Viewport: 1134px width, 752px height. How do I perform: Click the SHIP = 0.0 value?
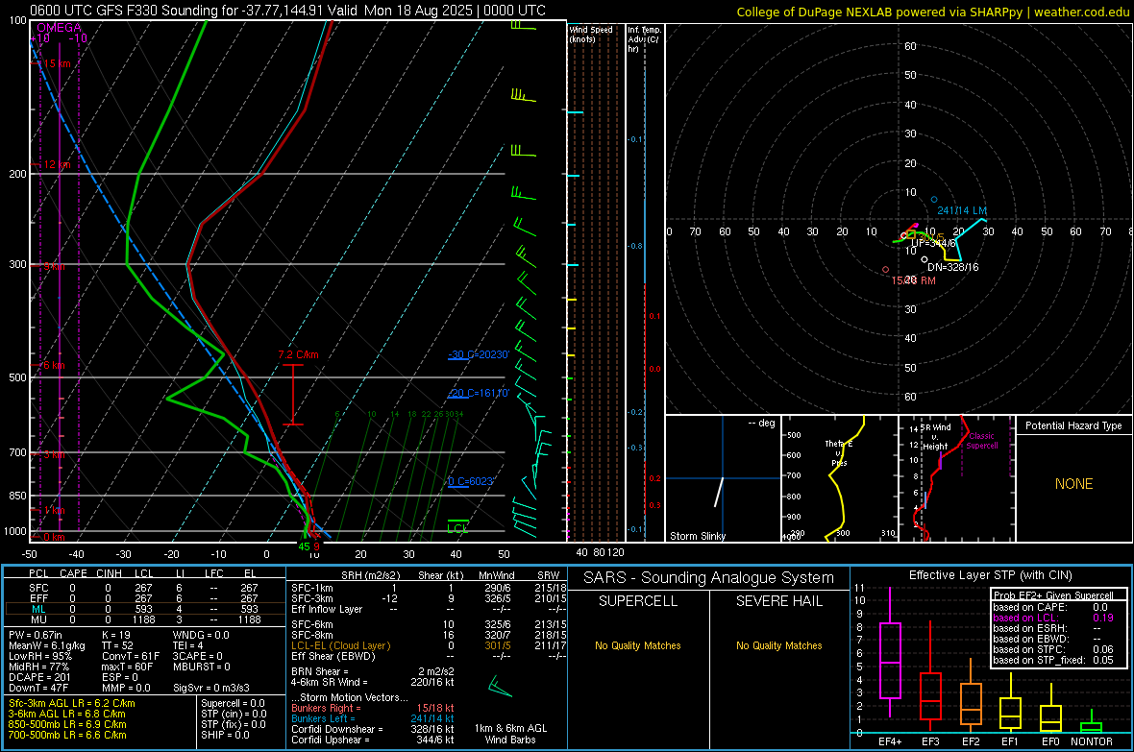click(225, 735)
